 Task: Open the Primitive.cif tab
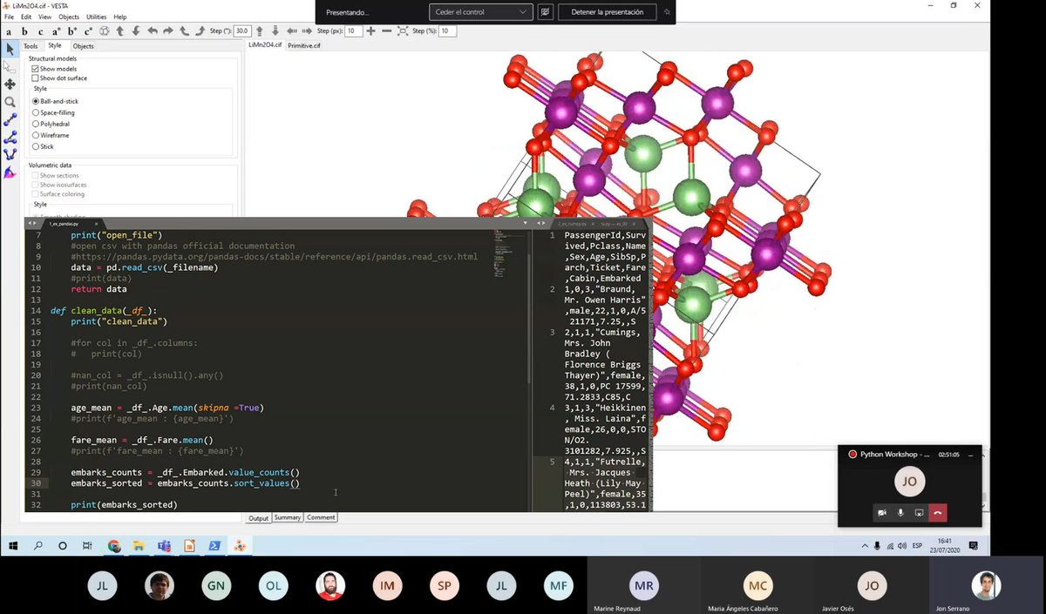(304, 45)
